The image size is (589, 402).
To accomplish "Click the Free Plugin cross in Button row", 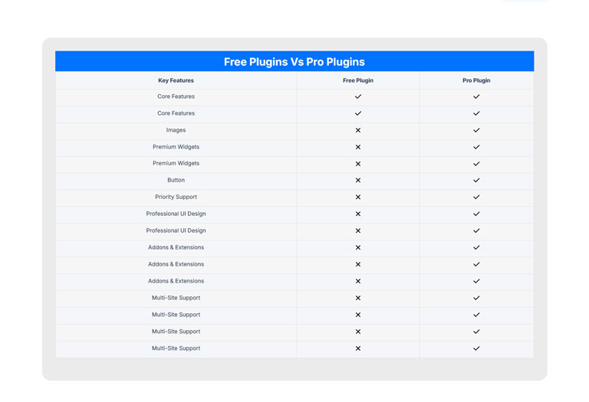I will point(358,181).
